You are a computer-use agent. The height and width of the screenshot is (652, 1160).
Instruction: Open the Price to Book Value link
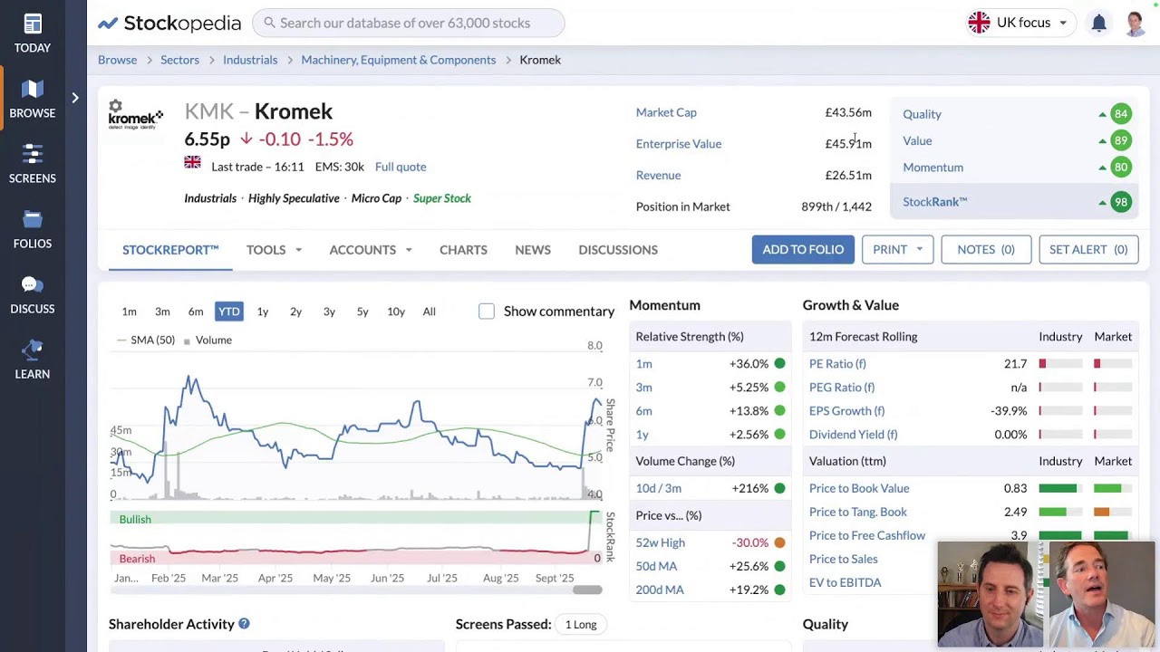click(859, 488)
